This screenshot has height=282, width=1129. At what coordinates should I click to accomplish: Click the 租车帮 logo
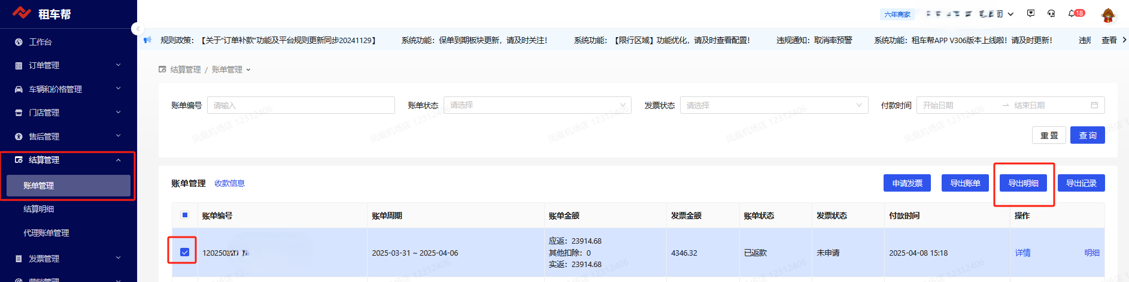(42, 14)
